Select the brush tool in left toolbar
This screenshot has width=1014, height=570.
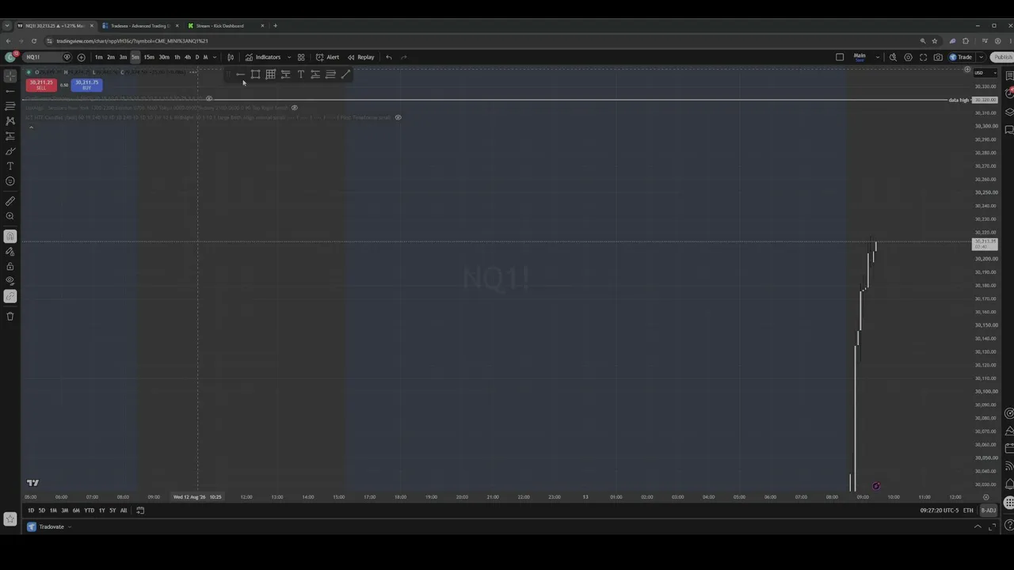click(x=10, y=151)
